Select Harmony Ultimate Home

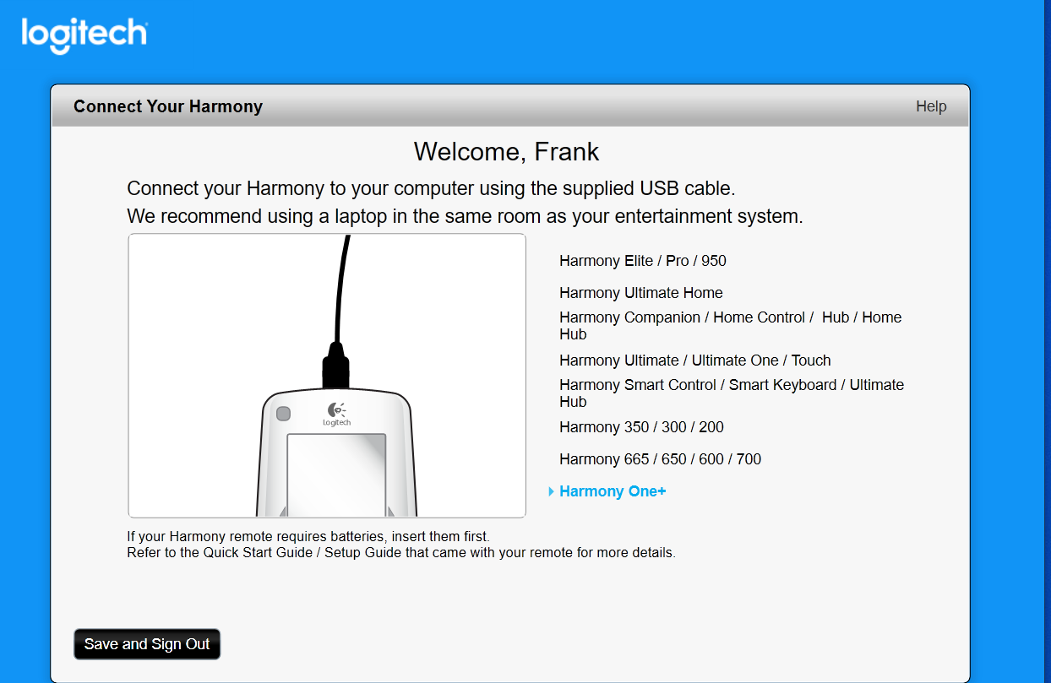coord(641,293)
